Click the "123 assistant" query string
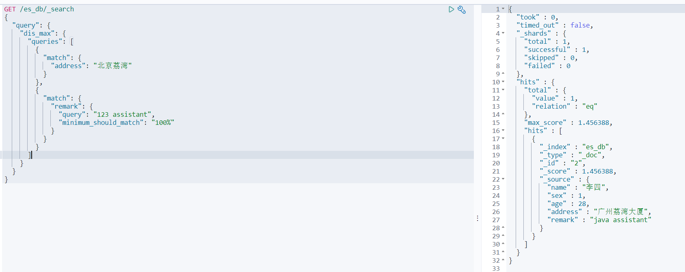This screenshot has height=272, width=685. pyautogui.click(x=123, y=114)
